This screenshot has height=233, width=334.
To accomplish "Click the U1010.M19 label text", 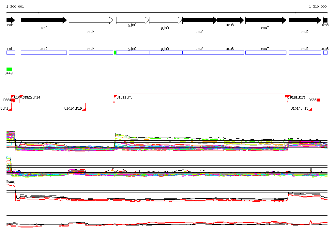I will pos(73,109).
